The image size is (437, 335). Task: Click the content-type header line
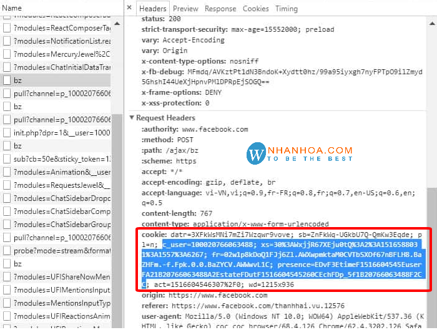pyautogui.click(x=235, y=223)
